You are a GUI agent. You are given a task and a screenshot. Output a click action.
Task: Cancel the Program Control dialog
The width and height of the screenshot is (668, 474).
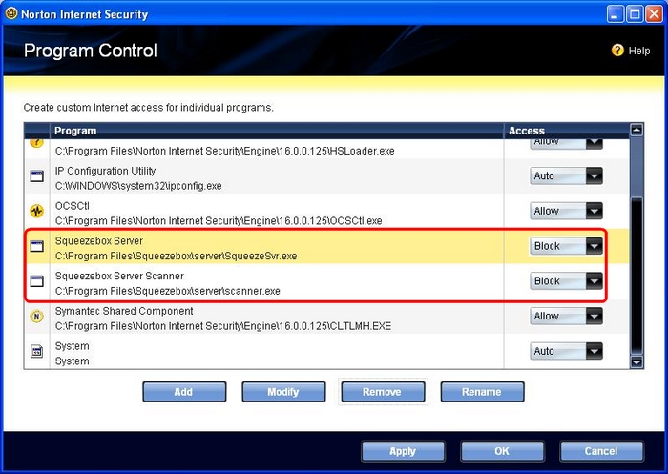tap(601, 451)
